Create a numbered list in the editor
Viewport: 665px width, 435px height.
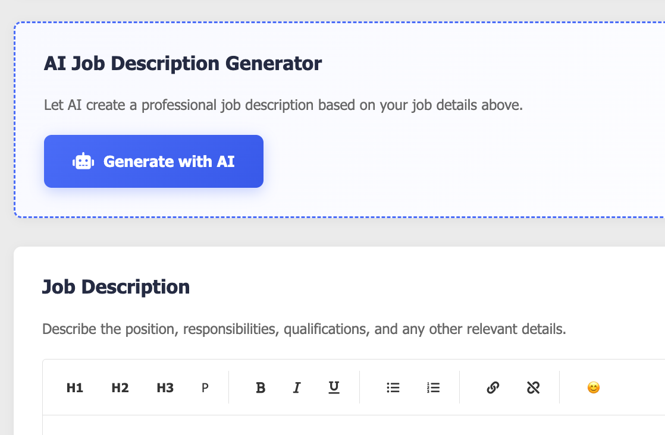click(x=434, y=387)
